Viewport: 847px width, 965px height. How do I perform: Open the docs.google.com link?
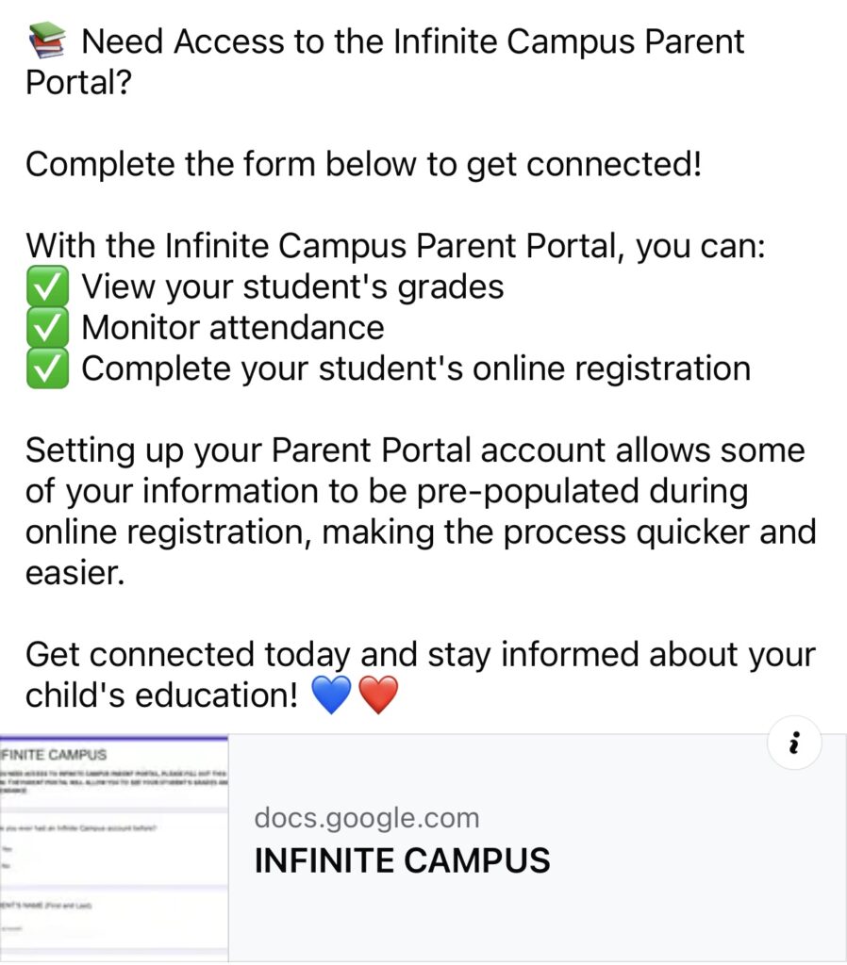[367, 818]
